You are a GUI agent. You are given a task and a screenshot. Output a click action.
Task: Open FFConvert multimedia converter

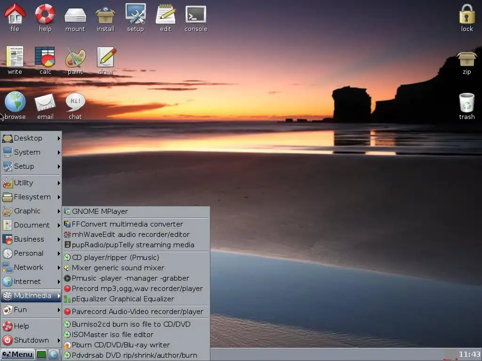tap(136, 224)
